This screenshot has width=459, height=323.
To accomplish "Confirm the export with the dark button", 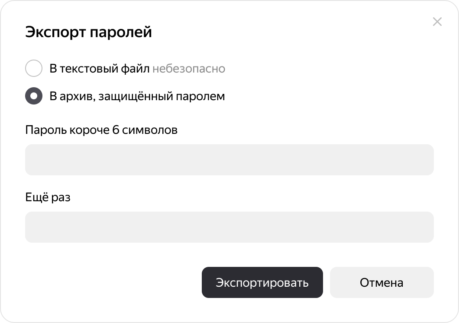I will [x=262, y=282].
